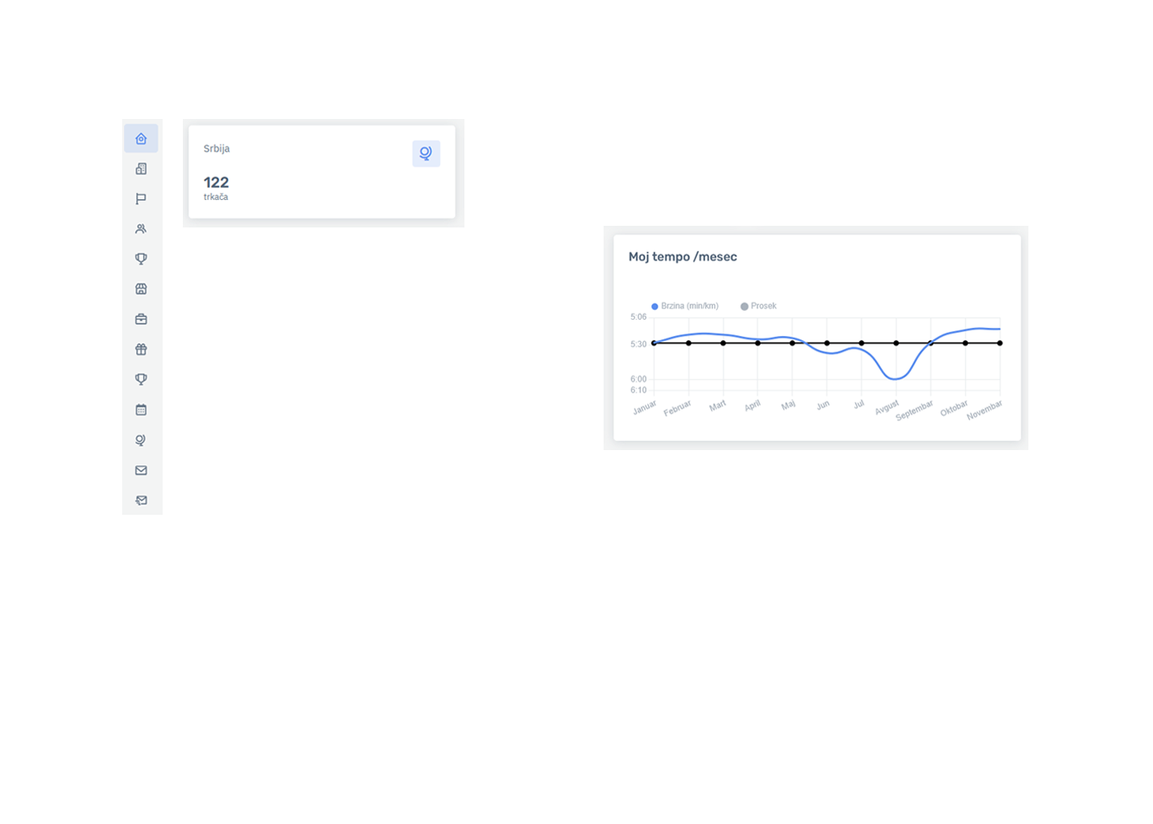Viewport: 1153px width, 824px height.
Task: Click the 122 trkača count
Action: pos(216,183)
